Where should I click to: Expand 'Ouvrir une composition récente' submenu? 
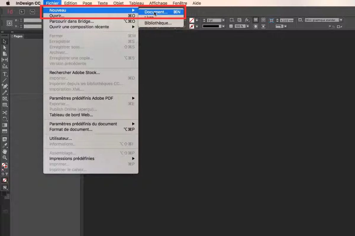(91, 27)
